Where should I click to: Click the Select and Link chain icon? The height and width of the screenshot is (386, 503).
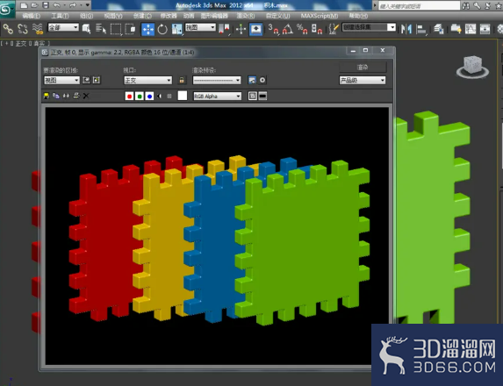tap(8, 29)
